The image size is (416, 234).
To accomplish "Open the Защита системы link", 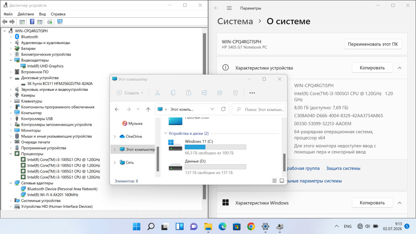I will (343, 168).
